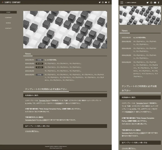Click the desktop hero cubes image
This screenshot has width=162, height=150.
[x=65, y=30]
